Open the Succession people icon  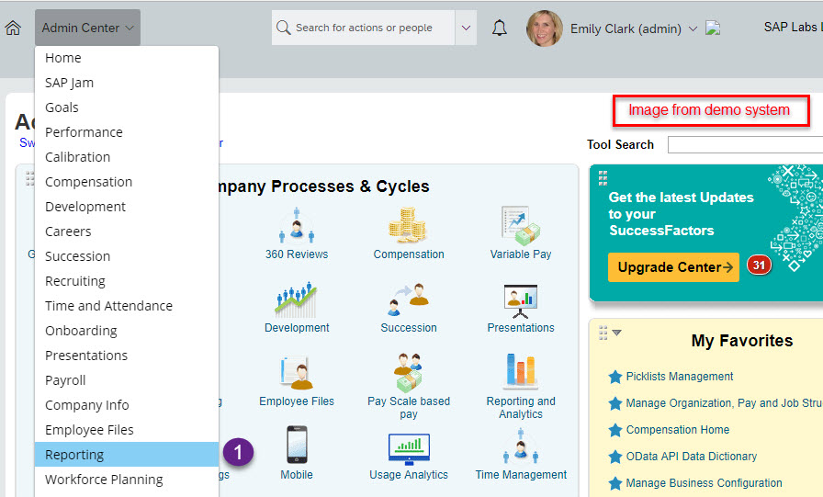(x=409, y=299)
